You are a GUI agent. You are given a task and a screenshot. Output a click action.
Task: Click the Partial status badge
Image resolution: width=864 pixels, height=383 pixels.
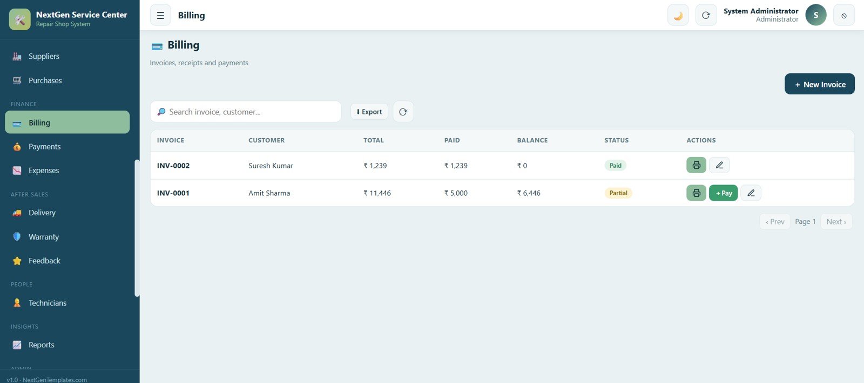tap(618, 193)
